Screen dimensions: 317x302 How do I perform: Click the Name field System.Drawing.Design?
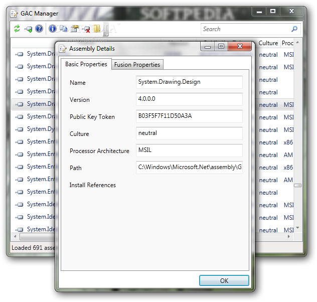189,82
